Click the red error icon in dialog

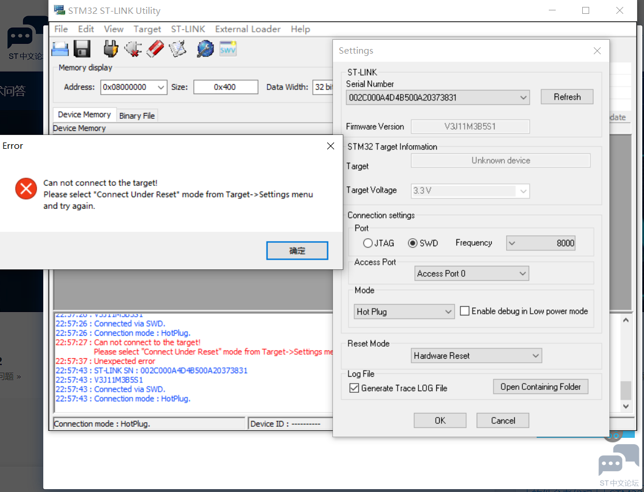pyautogui.click(x=27, y=189)
